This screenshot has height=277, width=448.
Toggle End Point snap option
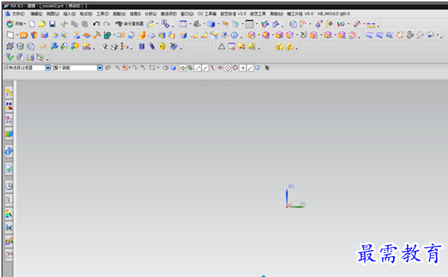click(197, 68)
